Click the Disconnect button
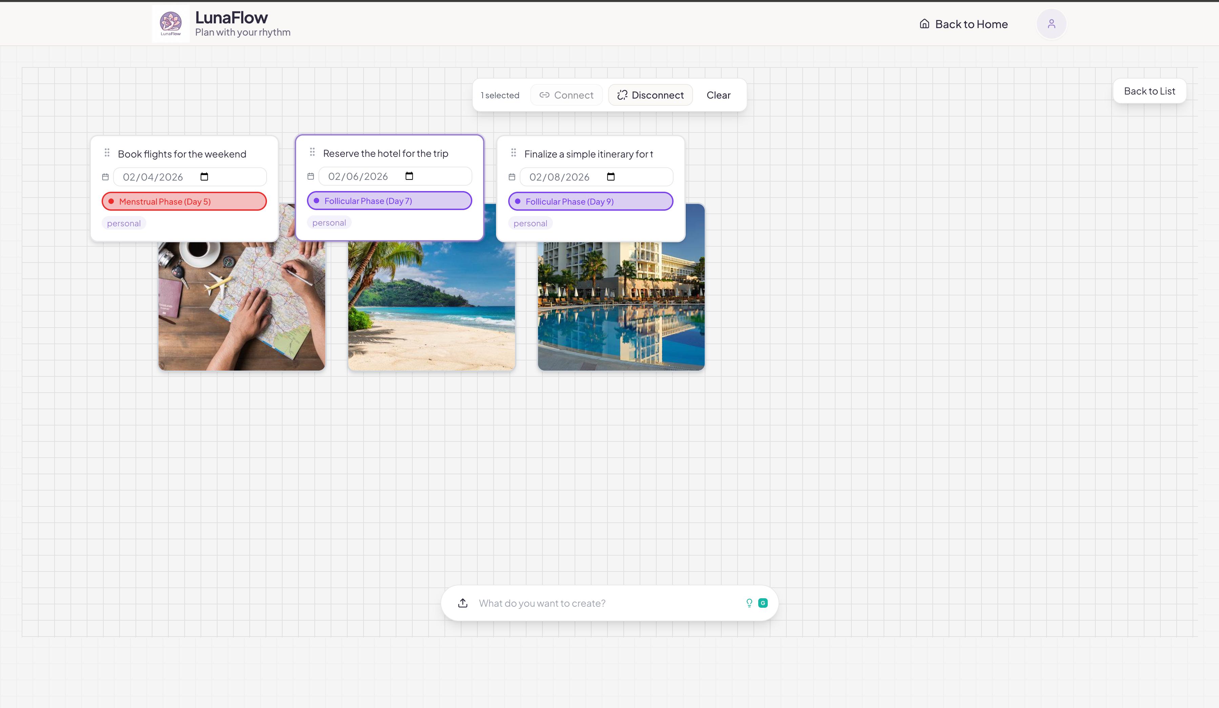This screenshot has width=1219, height=708. click(x=650, y=95)
